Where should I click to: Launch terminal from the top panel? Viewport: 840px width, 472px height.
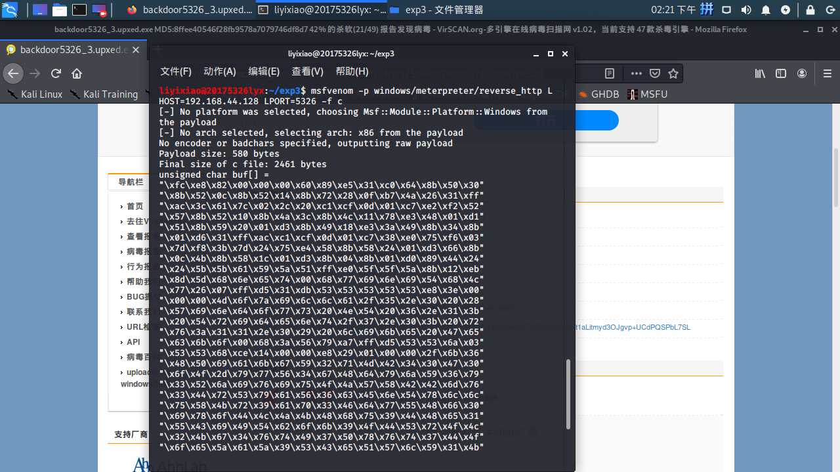click(x=79, y=10)
